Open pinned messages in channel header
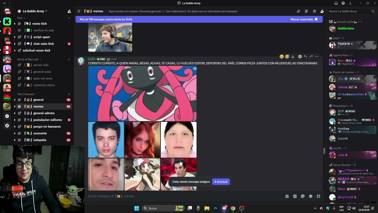 (314, 11)
